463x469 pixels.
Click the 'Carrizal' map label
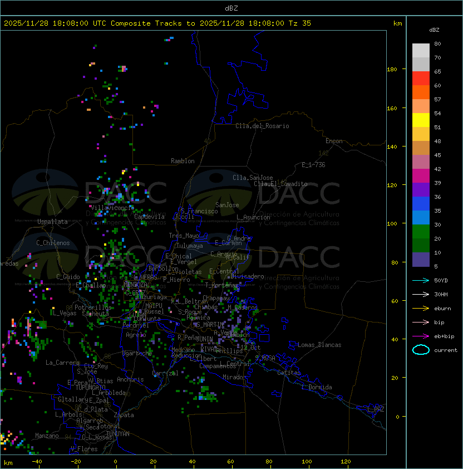pyautogui.click(x=165, y=373)
